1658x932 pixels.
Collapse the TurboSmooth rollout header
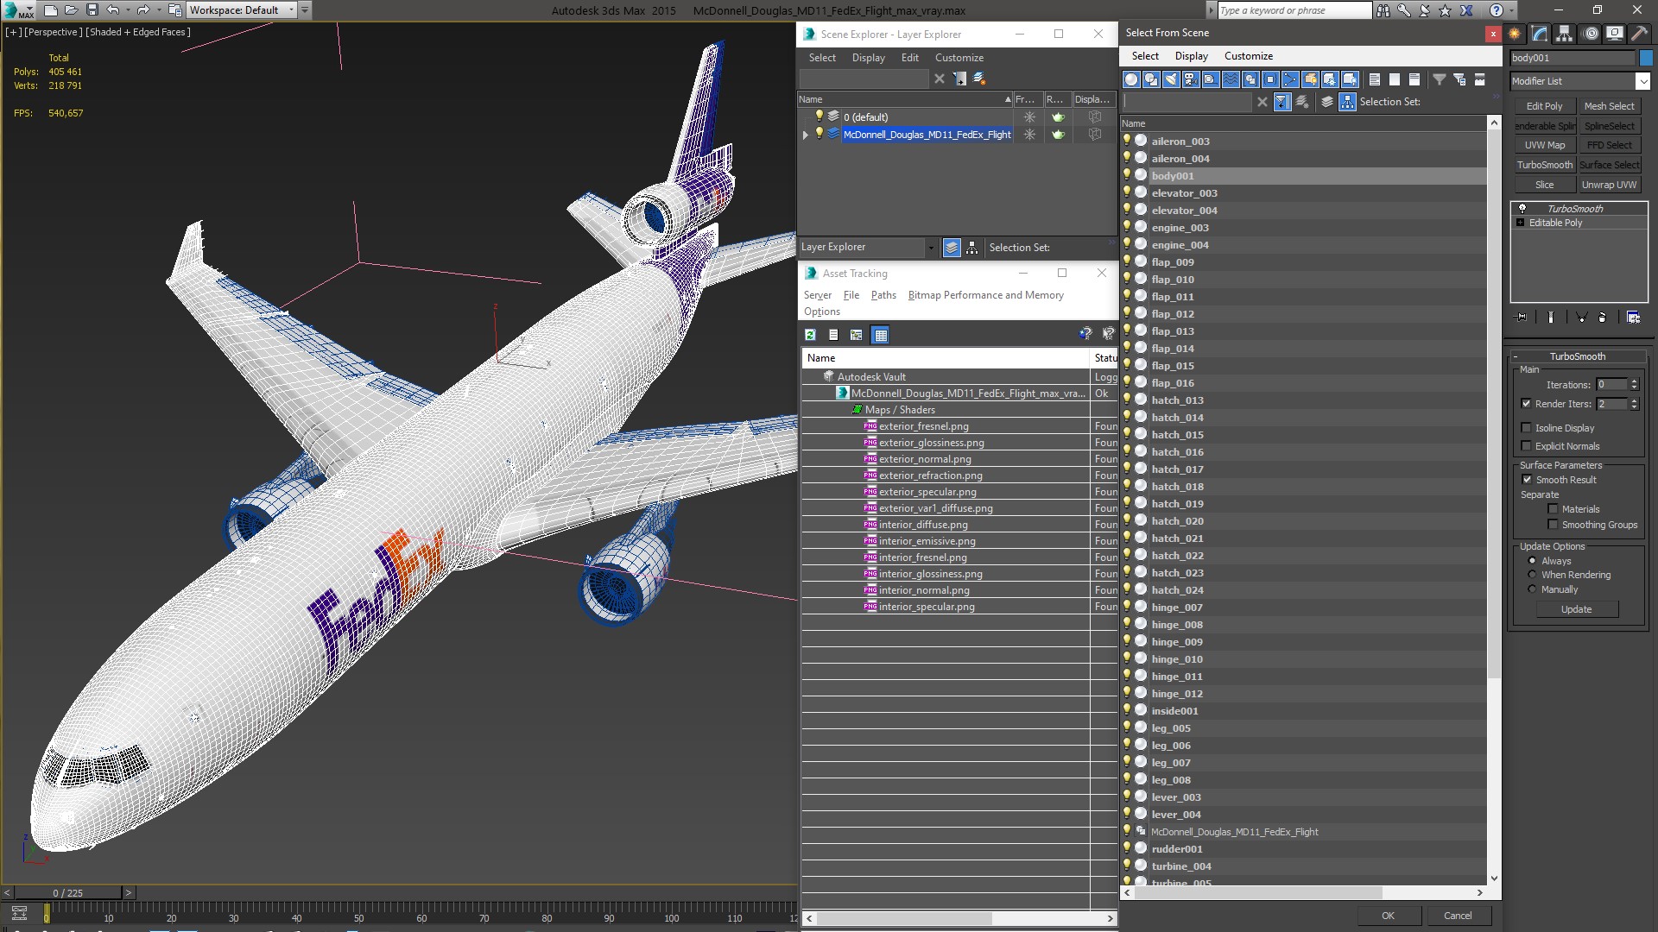click(1577, 356)
